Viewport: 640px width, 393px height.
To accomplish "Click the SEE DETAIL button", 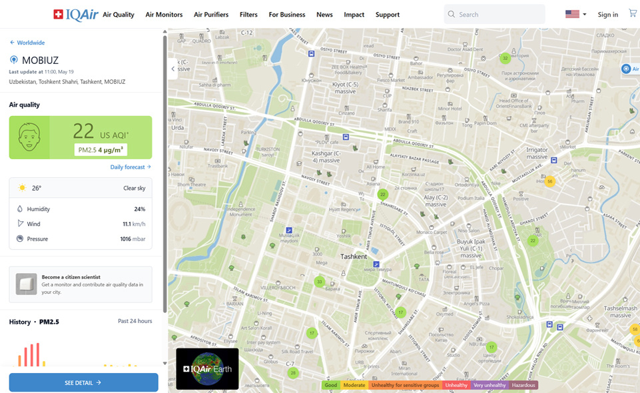I will (x=84, y=382).
